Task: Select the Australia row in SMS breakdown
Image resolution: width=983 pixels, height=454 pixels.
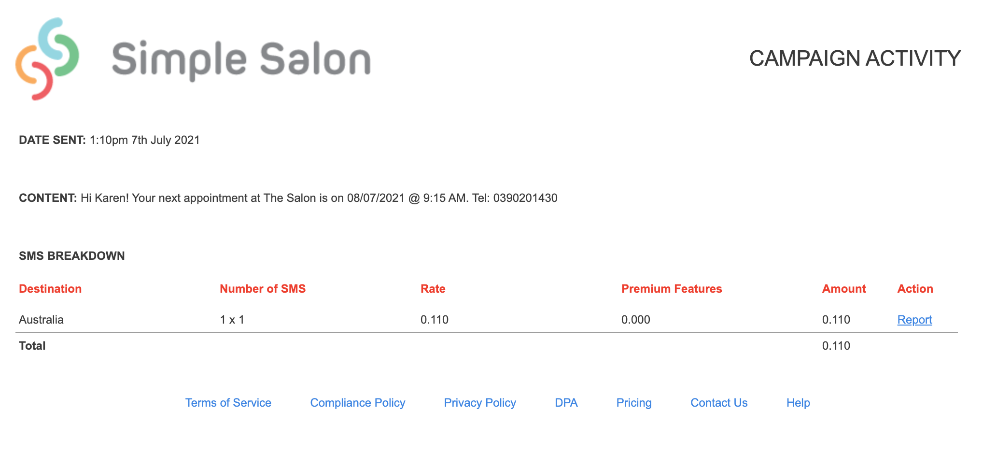Action: (x=41, y=319)
